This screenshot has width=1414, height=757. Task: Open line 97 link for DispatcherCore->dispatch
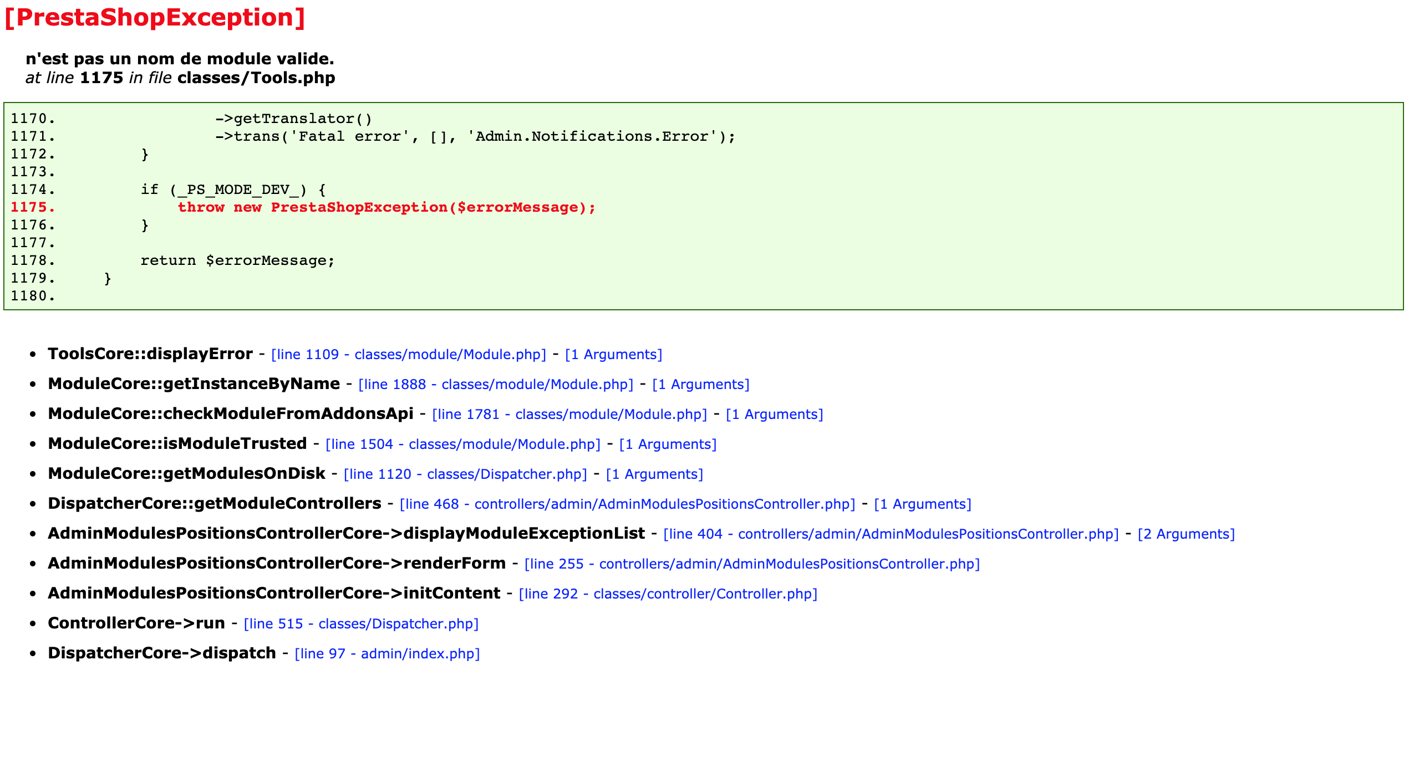(x=387, y=653)
